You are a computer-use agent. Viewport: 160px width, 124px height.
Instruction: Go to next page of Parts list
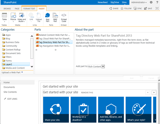pos(55,50)
